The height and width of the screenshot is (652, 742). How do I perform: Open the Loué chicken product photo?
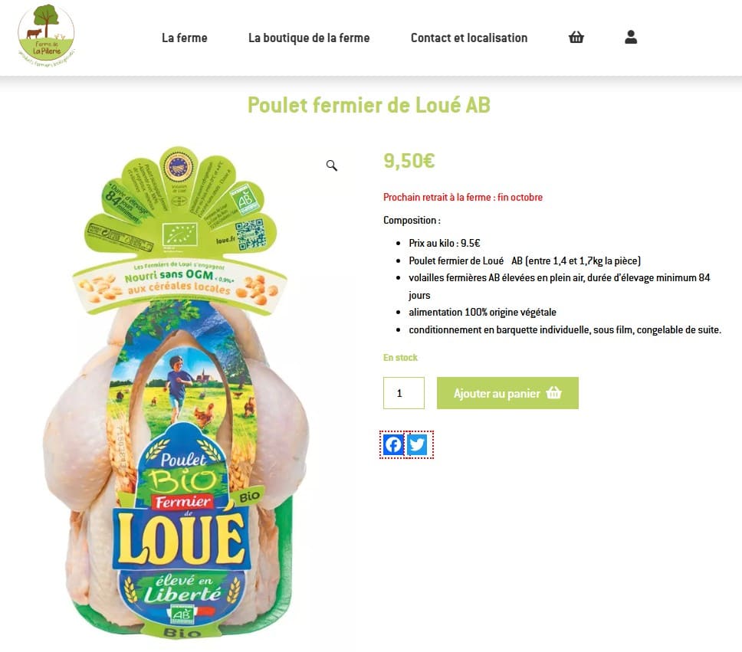tap(180, 393)
